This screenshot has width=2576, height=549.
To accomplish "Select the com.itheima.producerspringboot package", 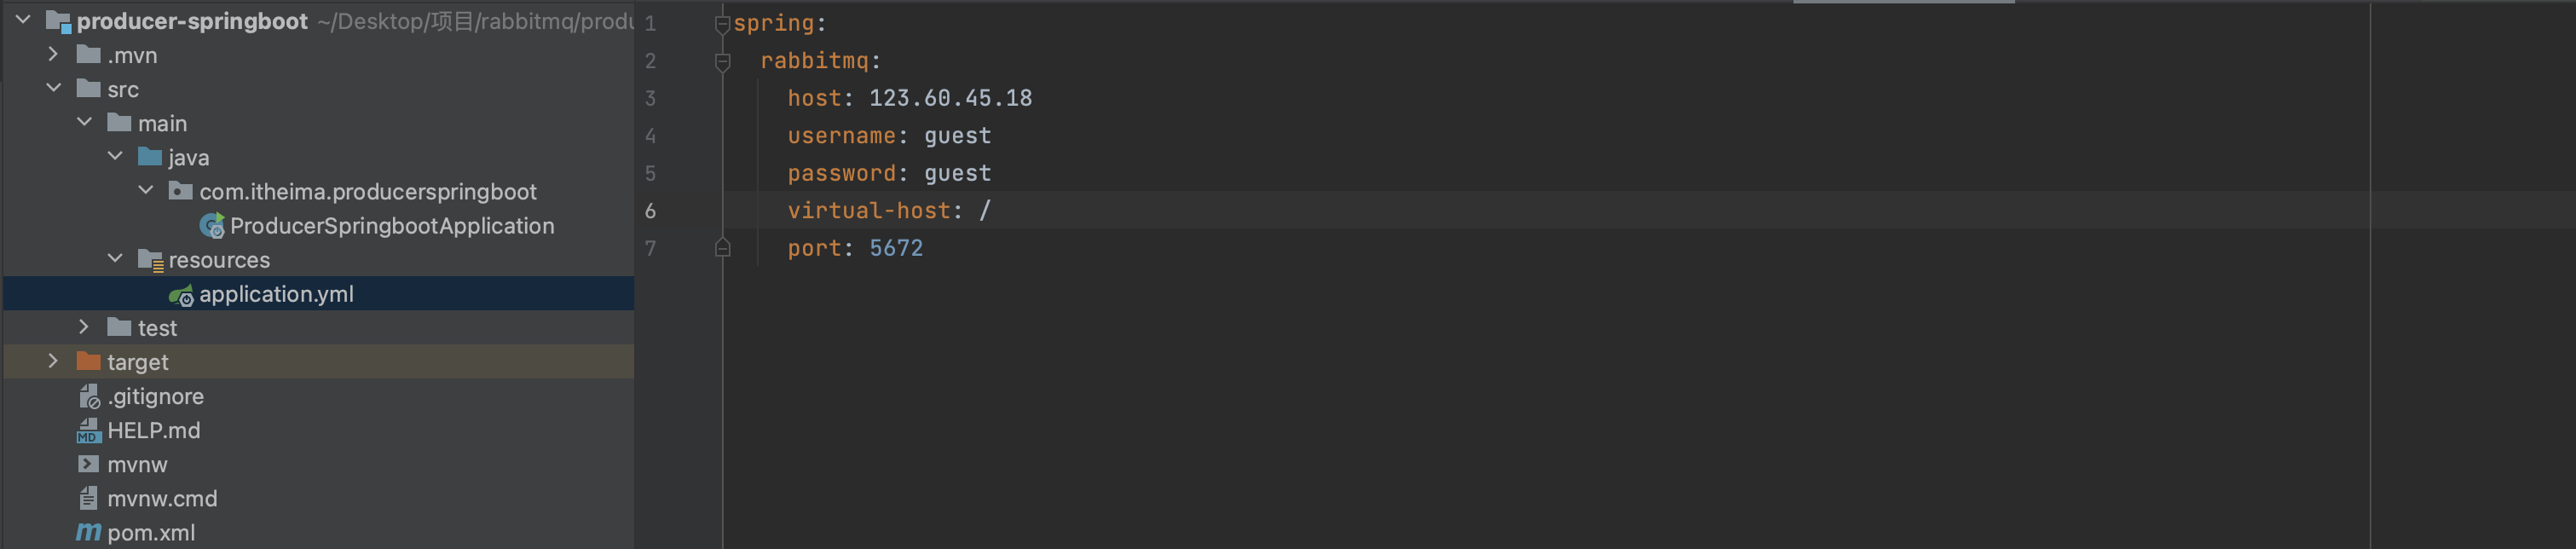I will pos(367,192).
